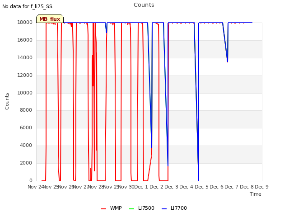This screenshot has height=217, width=289.
Task: Click the Dec 5 x-axis label
Action: pos(202,187)
